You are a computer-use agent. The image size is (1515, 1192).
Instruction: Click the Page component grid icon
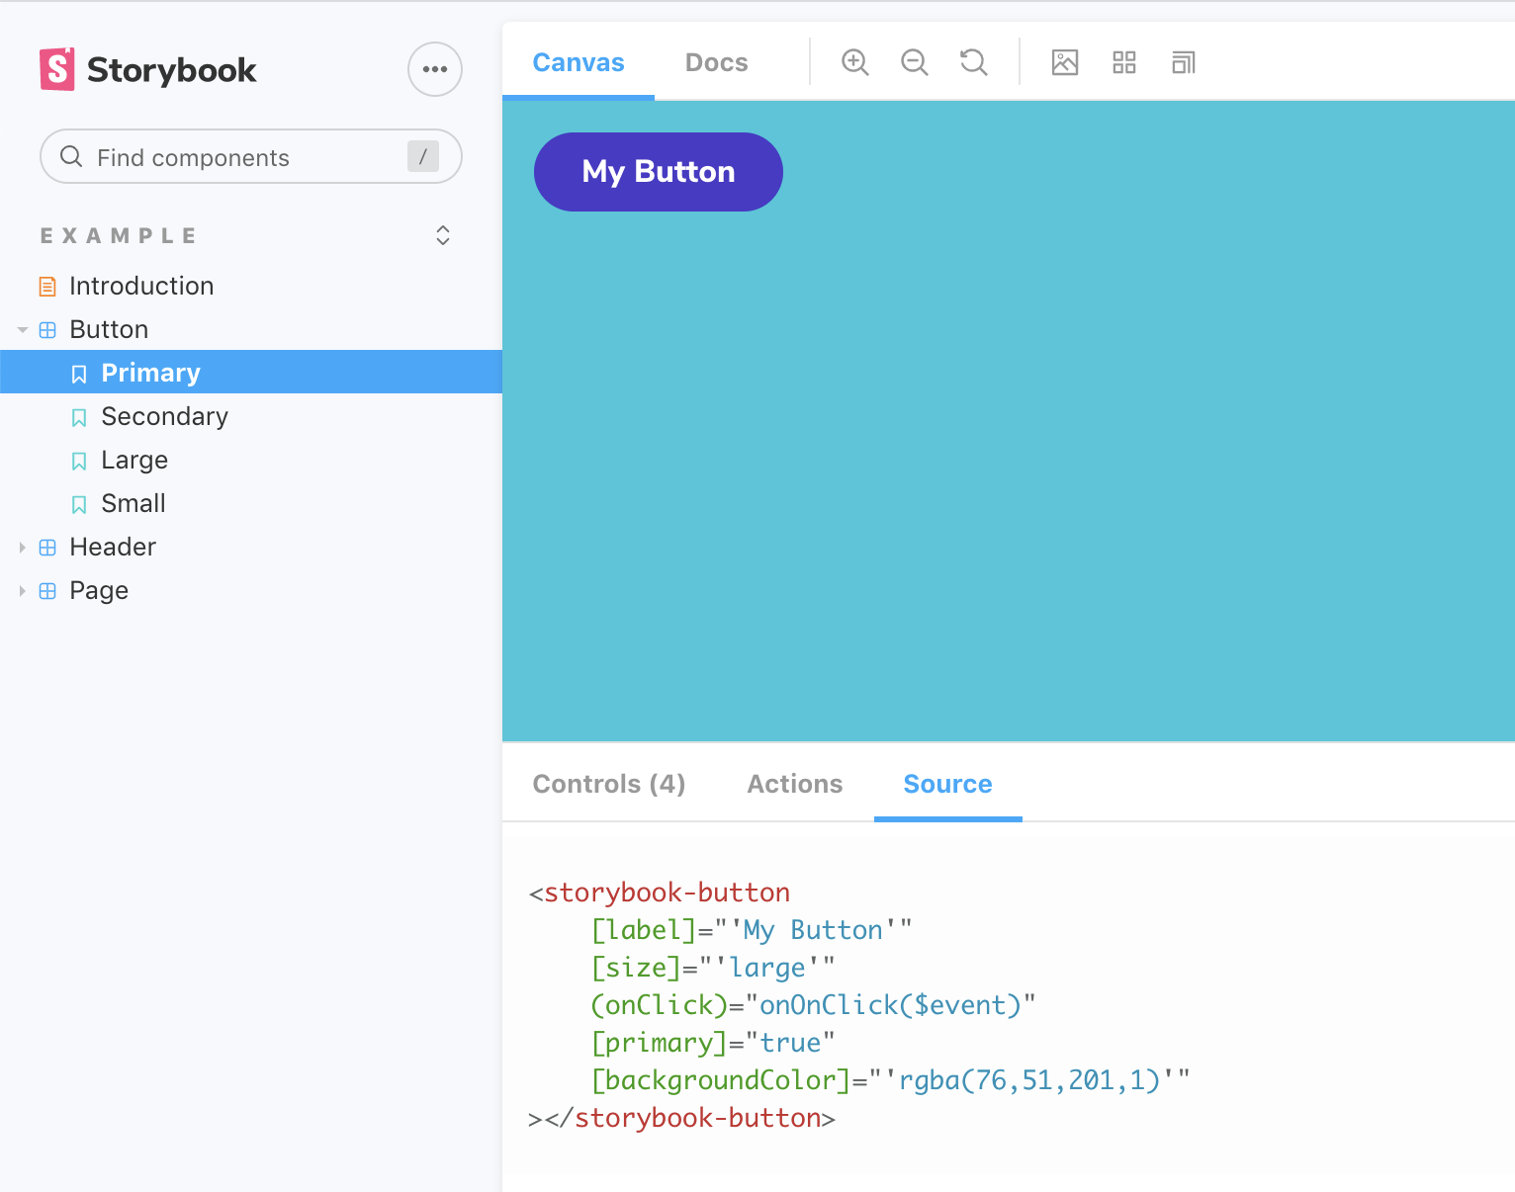tap(47, 591)
